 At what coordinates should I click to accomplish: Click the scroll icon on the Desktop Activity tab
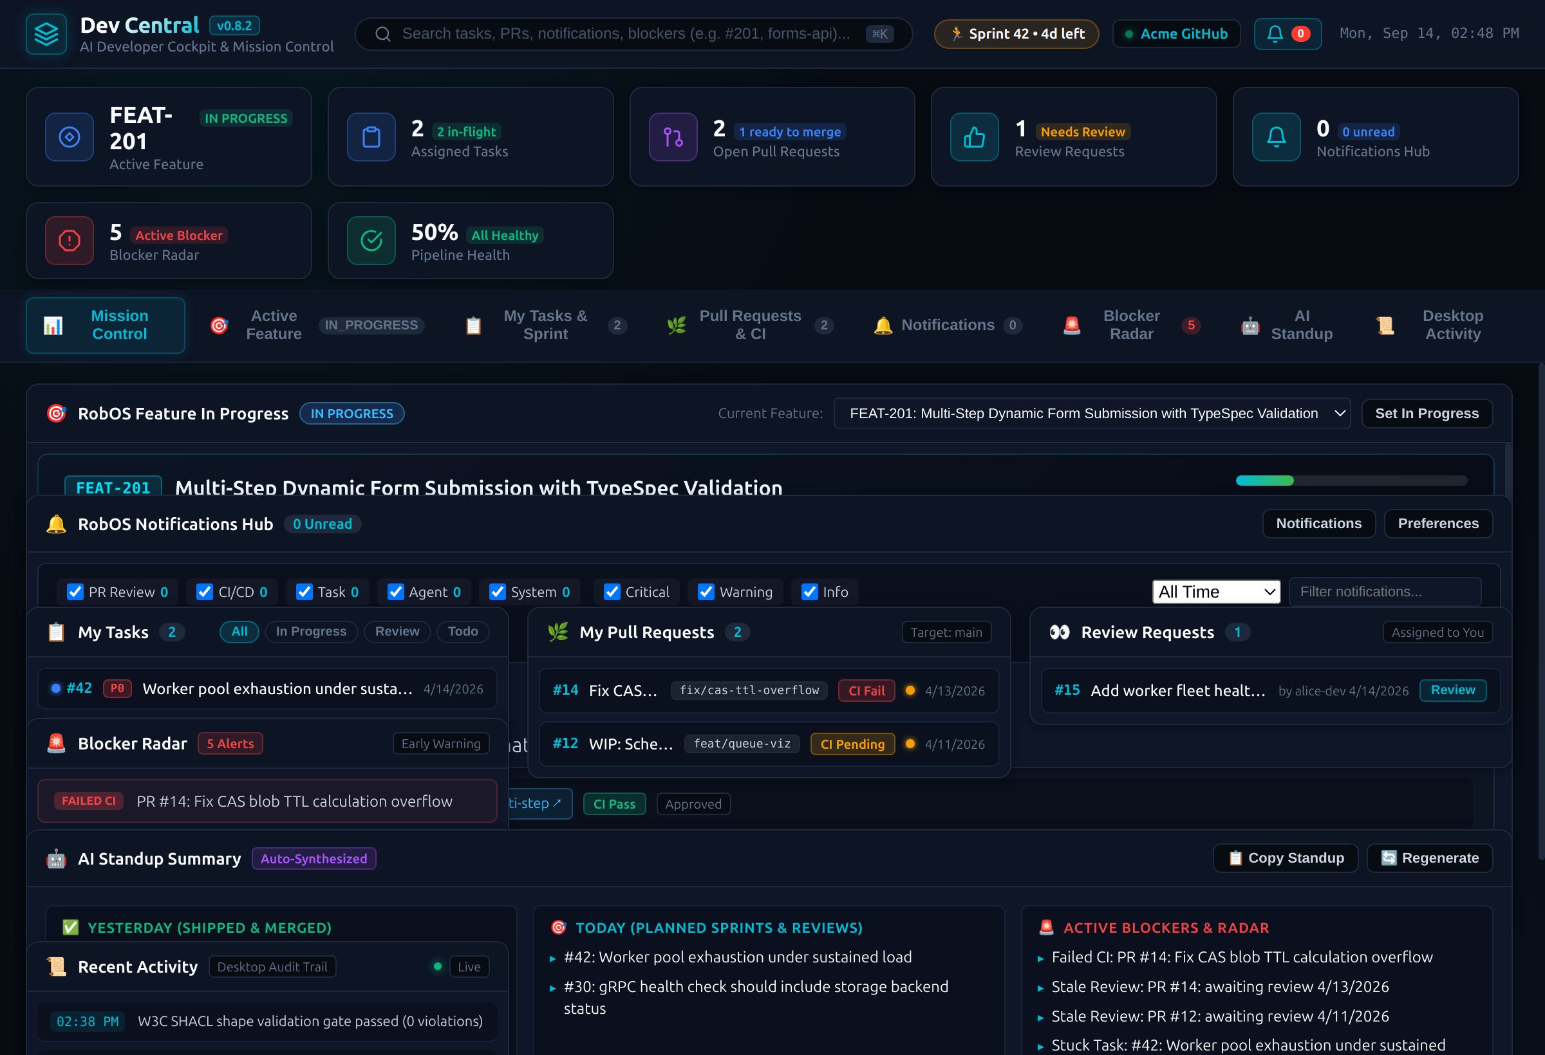[x=1385, y=326]
